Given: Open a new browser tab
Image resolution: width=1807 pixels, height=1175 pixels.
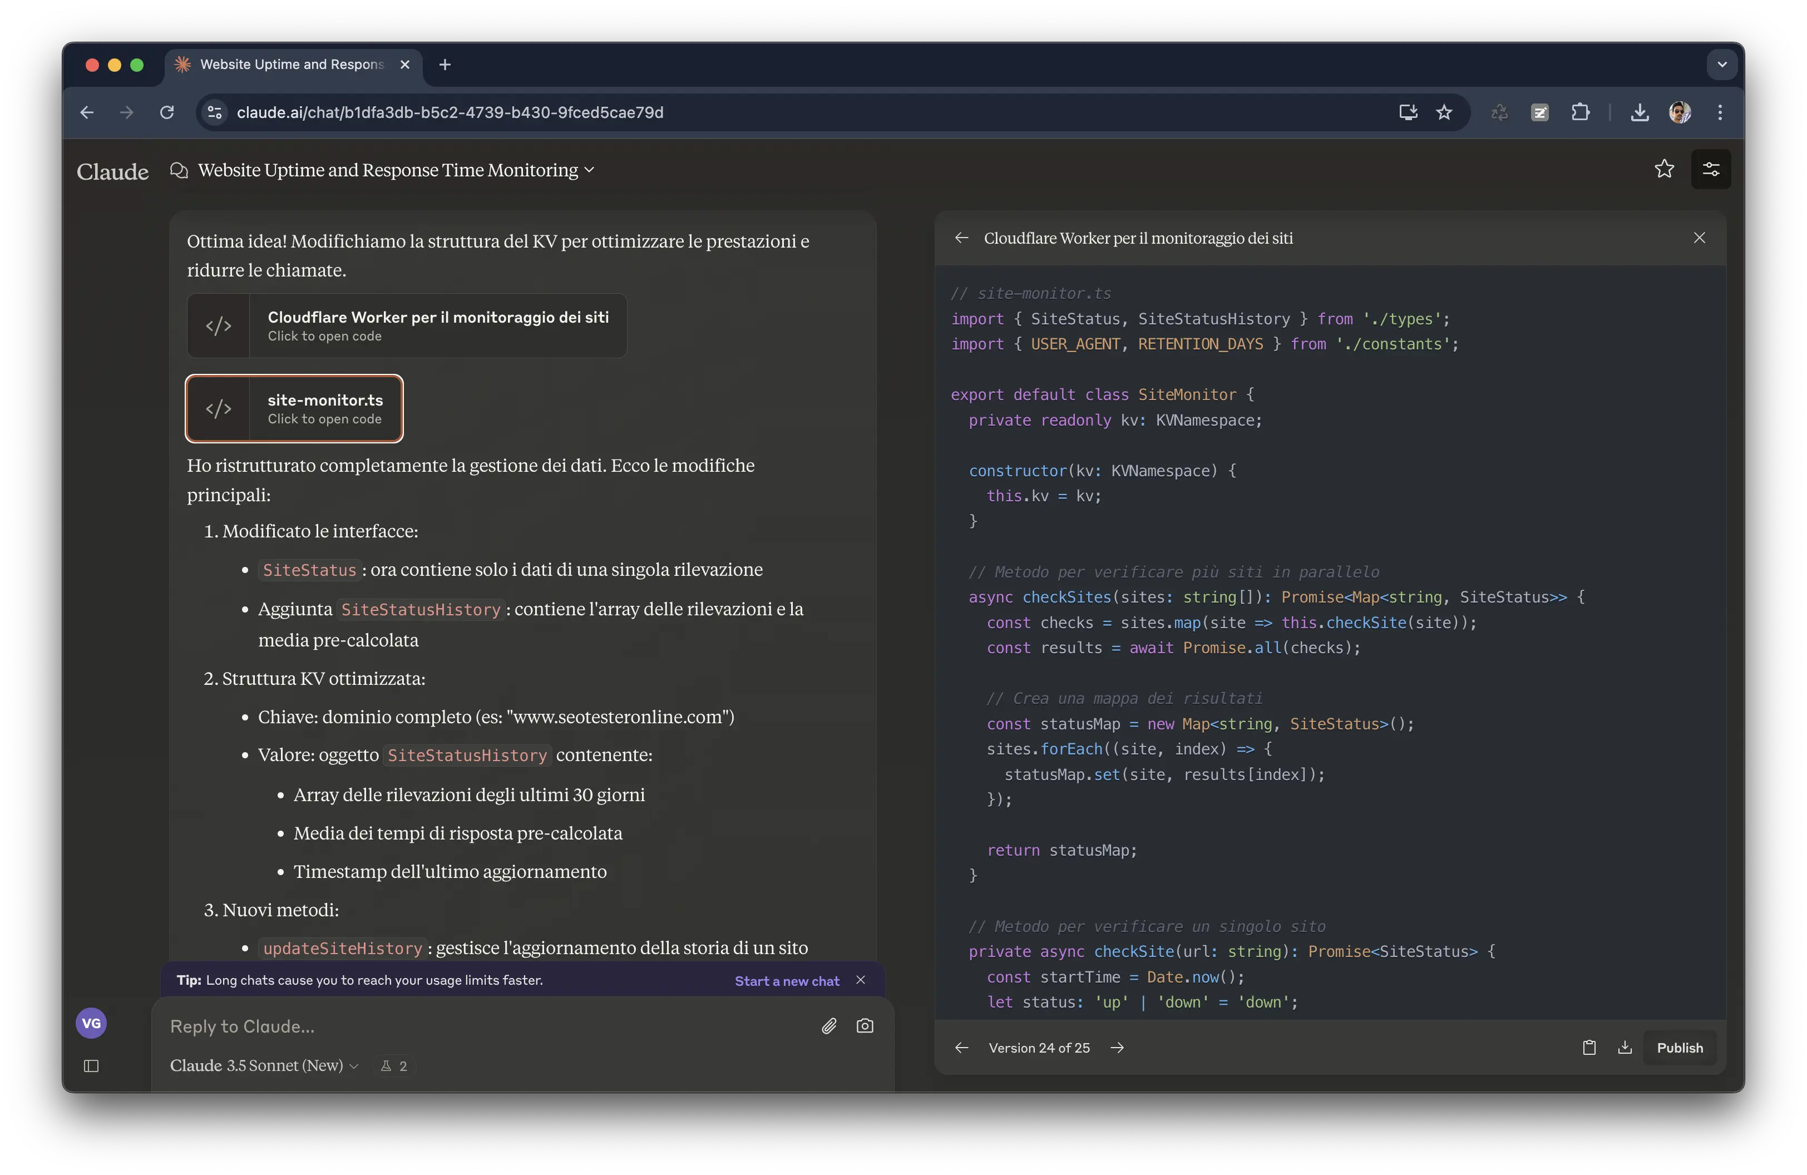Looking at the screenshot, I should coord(445,65).
